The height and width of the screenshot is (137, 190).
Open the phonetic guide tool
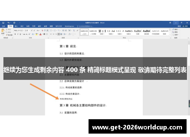tap(45, 31)
